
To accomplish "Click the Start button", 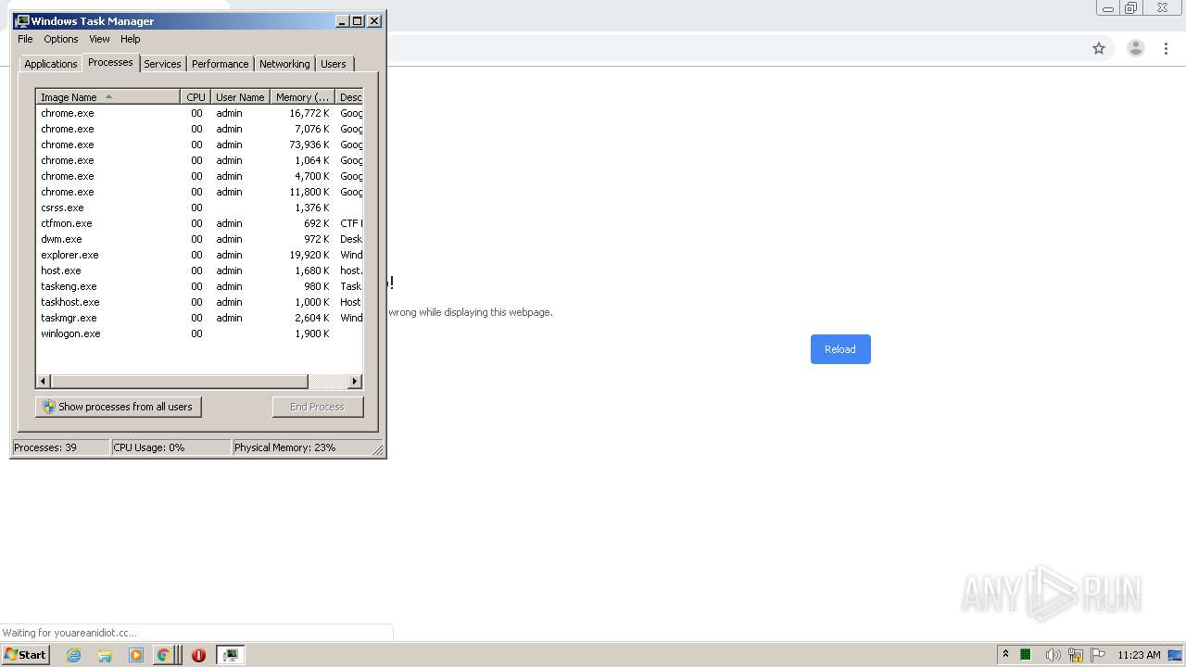I will coord(25,655).
